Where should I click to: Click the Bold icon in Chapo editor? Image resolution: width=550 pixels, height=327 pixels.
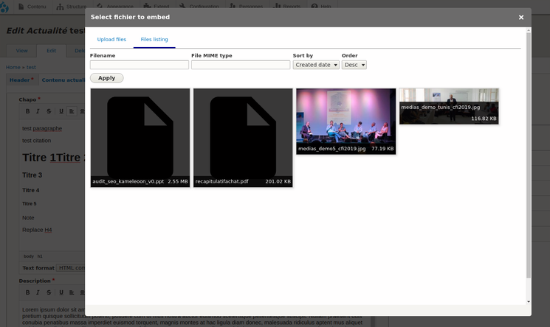click(27, 111)
